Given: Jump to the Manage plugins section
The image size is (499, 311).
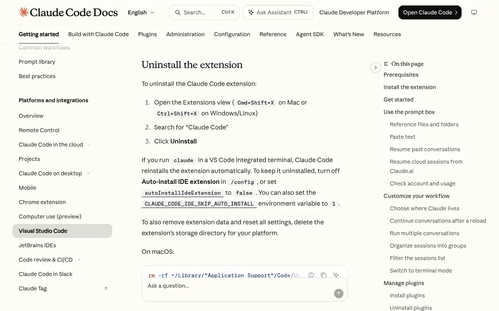Looking at the screenshot, I should coord(404,283).
